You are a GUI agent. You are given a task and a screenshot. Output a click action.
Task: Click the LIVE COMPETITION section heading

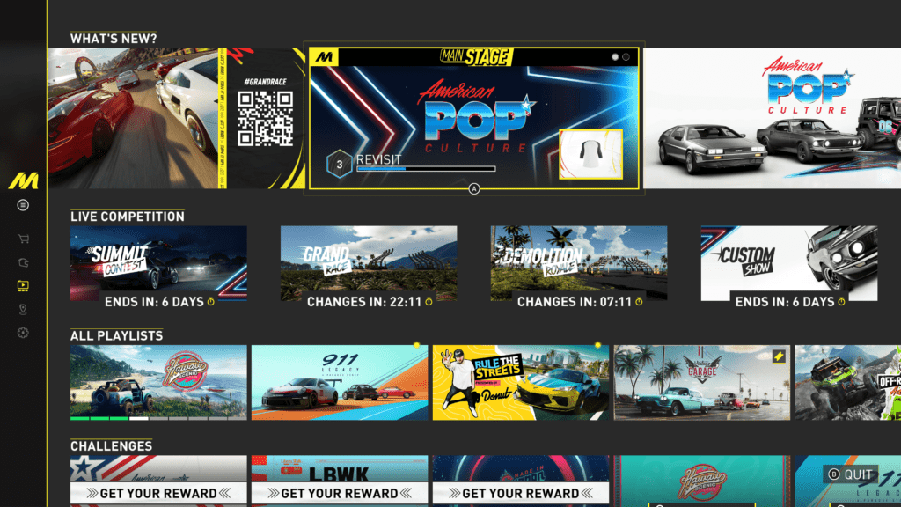pos(128,217)
